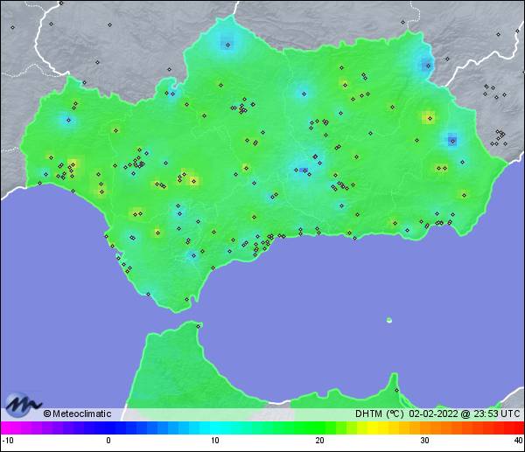Select the station marker on Melilla's coast
The height and width of the screenshot is (452, 525).
(396, 390)
